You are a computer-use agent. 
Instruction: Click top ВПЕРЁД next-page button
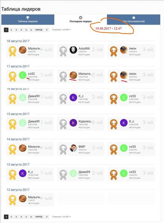pos(39,30)
